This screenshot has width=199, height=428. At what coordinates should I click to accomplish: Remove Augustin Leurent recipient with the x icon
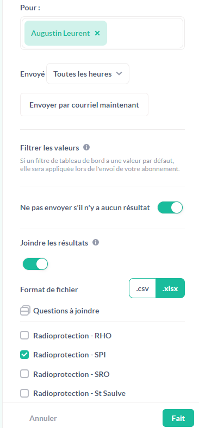(x=97, y=33)
